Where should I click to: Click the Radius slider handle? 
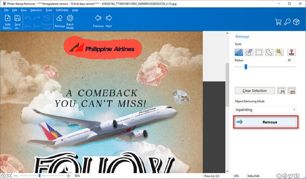pyautogui.click(x=246, y=67)
